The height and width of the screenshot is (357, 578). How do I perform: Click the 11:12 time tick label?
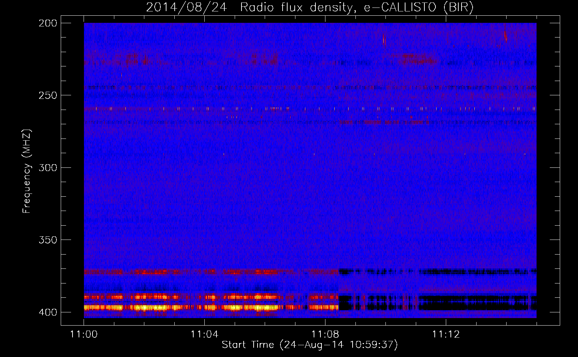446,335
